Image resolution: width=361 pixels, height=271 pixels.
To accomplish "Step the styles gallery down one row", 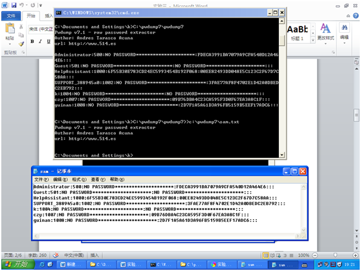I will [313, 33].
